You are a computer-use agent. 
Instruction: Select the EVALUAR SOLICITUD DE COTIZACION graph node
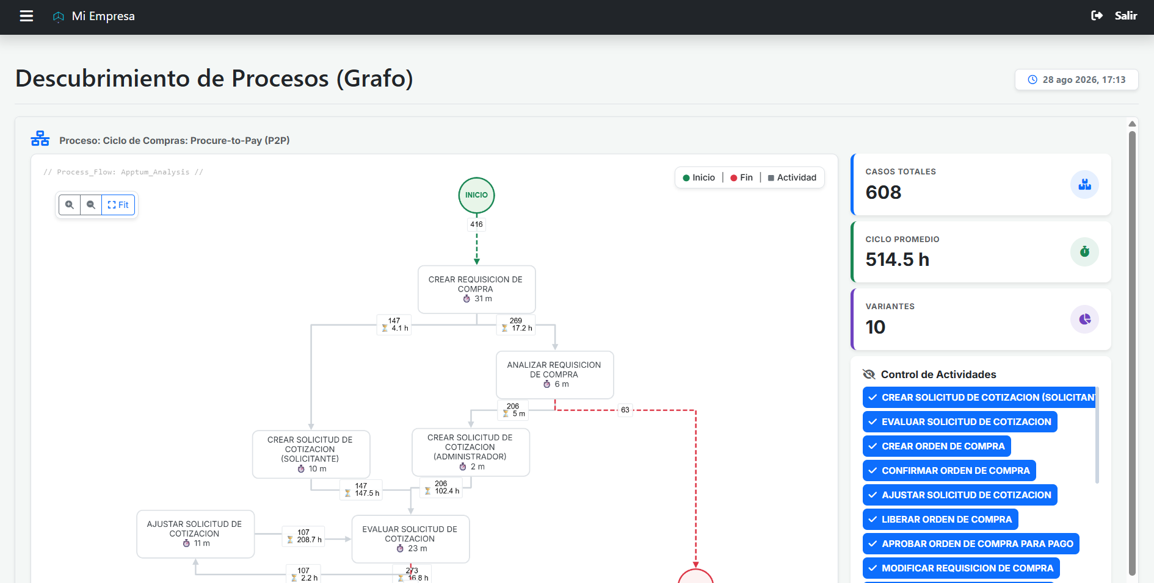[411, 539]
